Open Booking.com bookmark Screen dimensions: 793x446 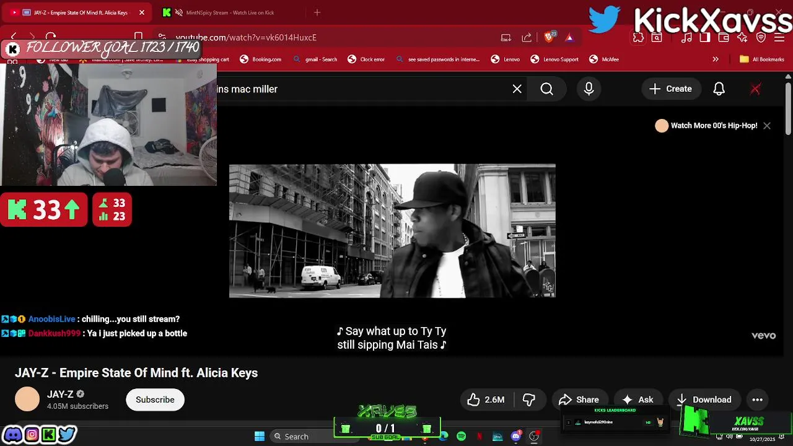click(261, 59)
